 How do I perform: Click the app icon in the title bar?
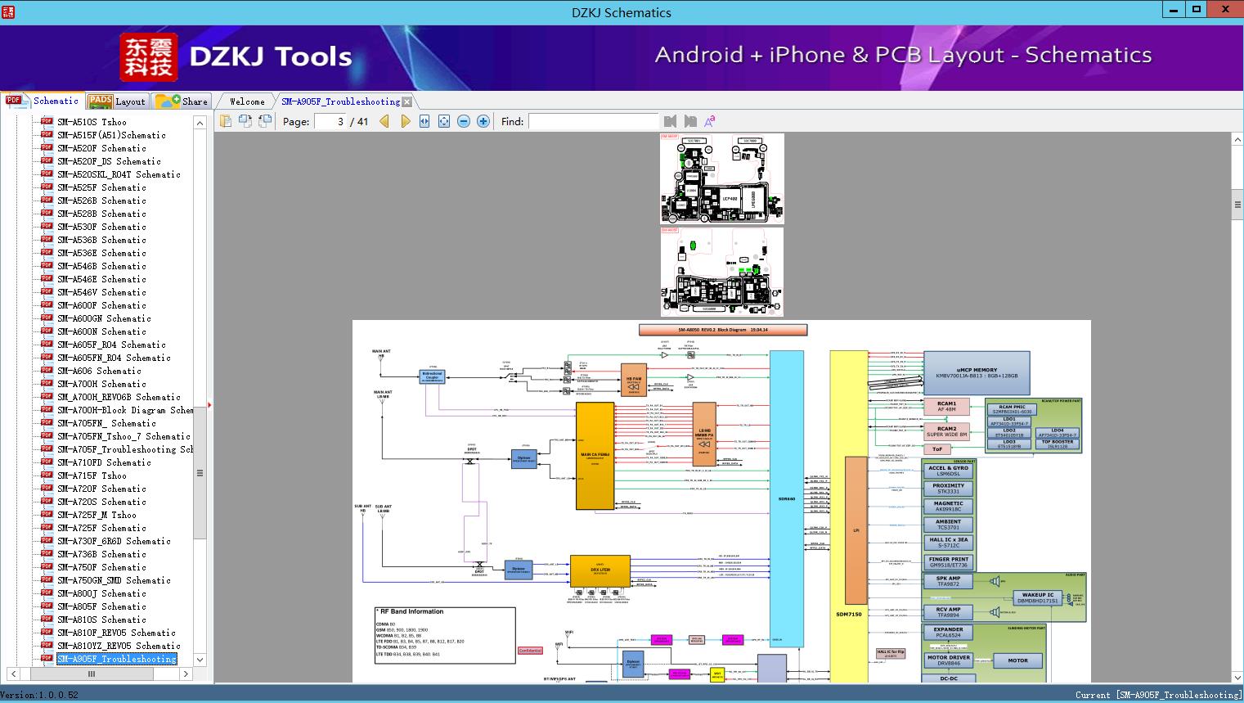pos(8,11)
